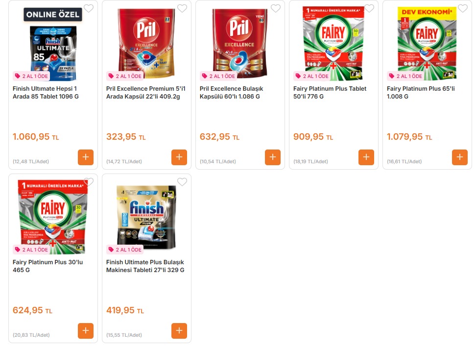Image resolution: width=476 pixels, height=351 pixels.
Task: Add Pril Excellence 60'lı capsules to cart
Action: tap(273, 157)
